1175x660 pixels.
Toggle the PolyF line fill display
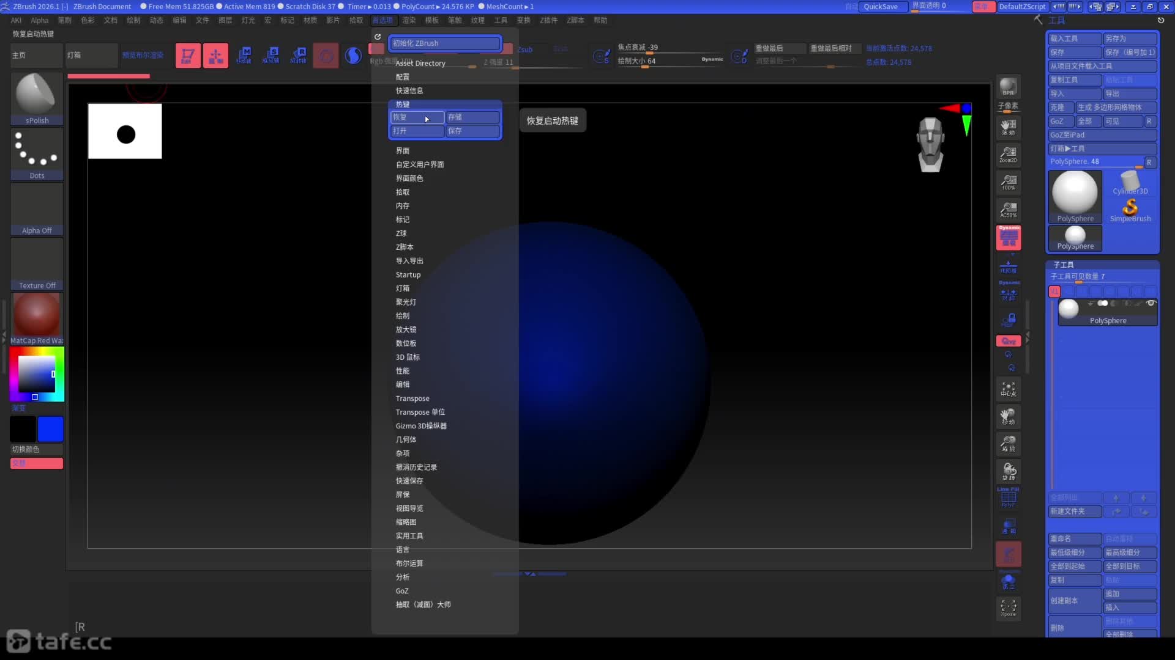coord(1008,497)
